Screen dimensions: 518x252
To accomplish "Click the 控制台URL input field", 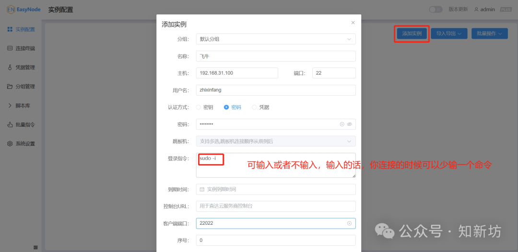I will [276, 206].
